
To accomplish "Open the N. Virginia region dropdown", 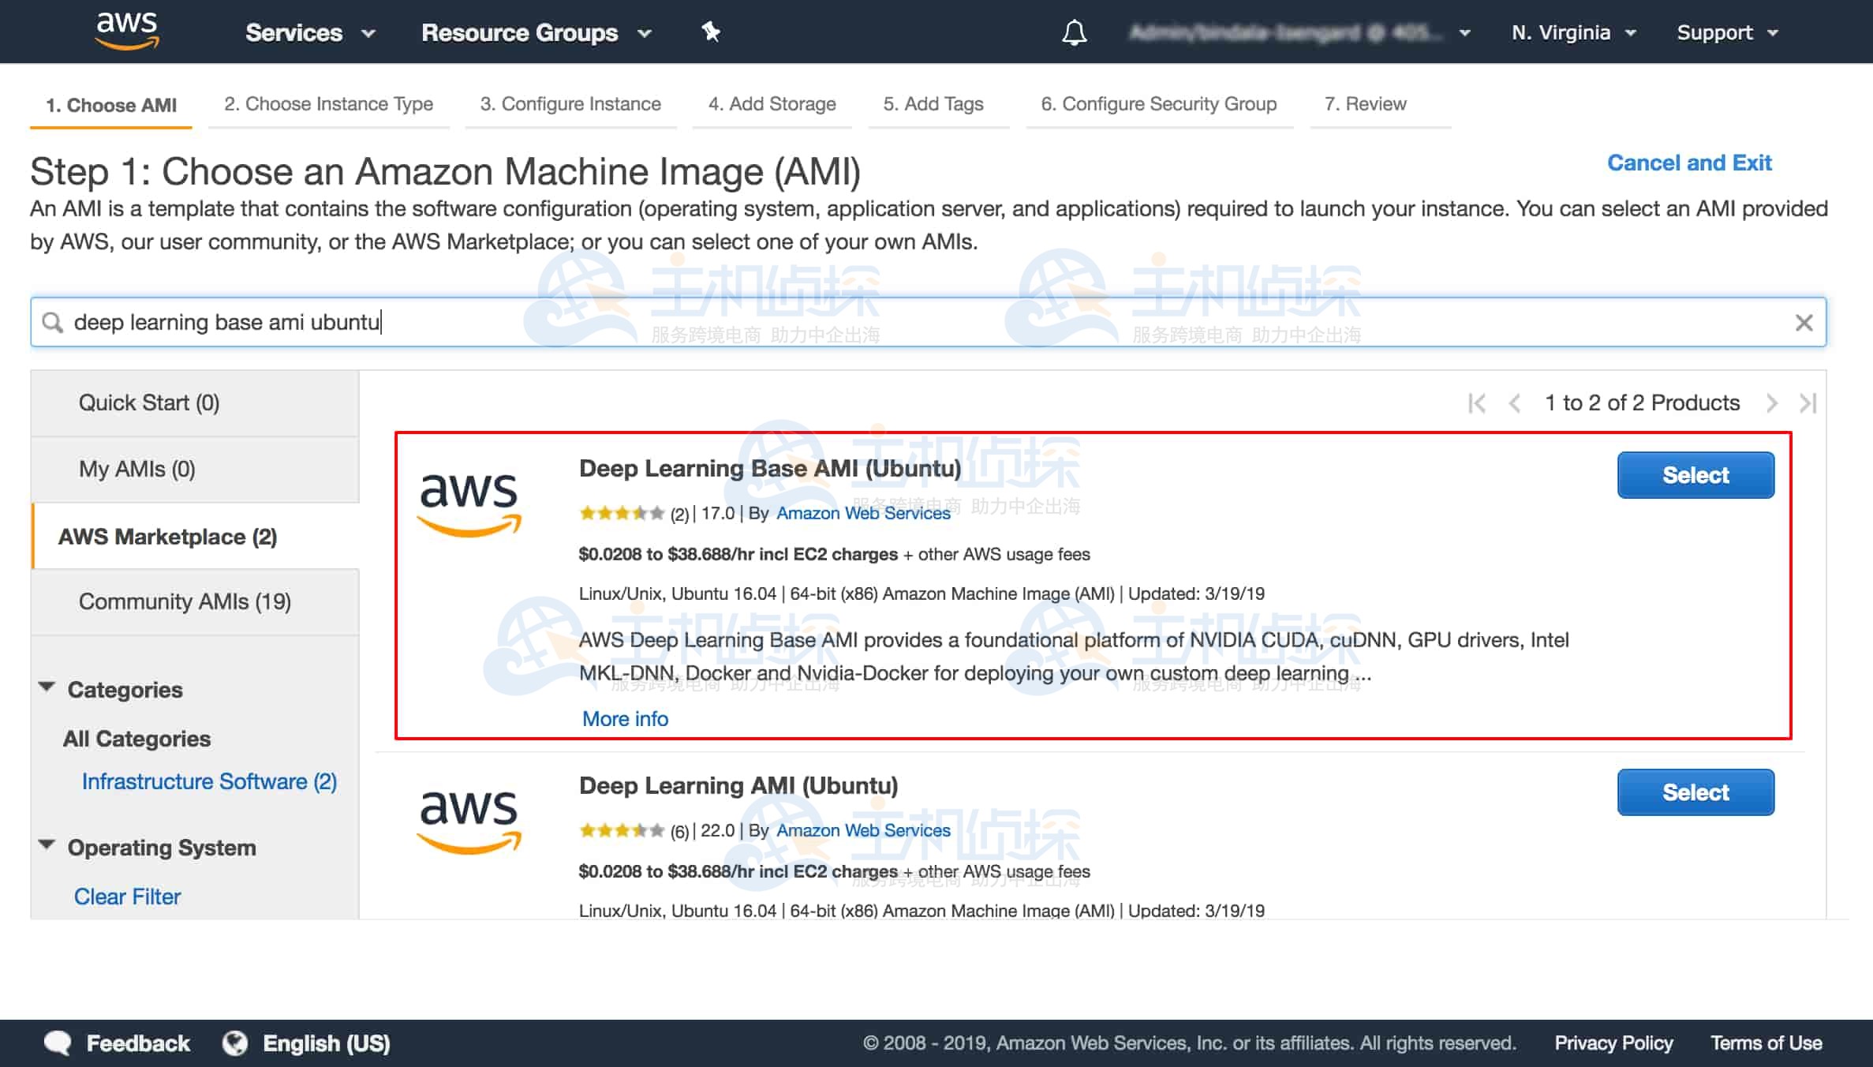I will [1573, 32].
